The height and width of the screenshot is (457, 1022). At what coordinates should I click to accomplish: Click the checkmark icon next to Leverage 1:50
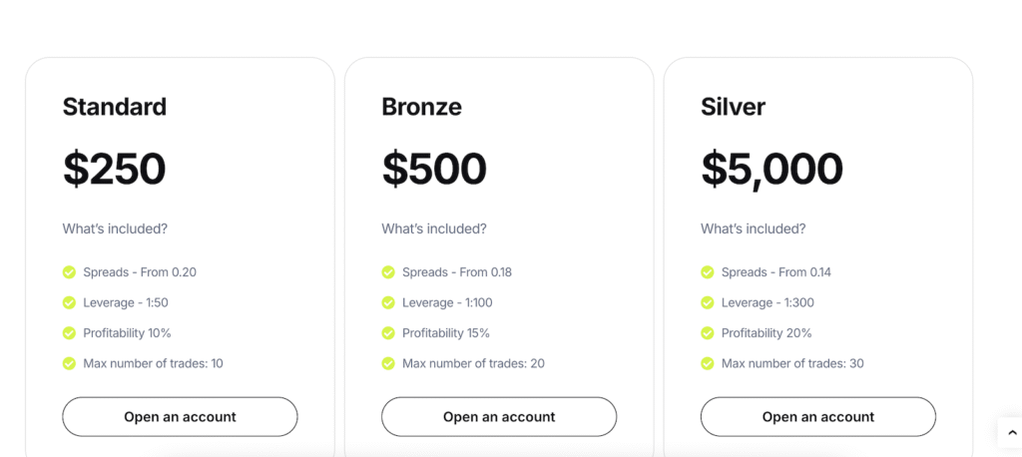(x=69, y=302)
